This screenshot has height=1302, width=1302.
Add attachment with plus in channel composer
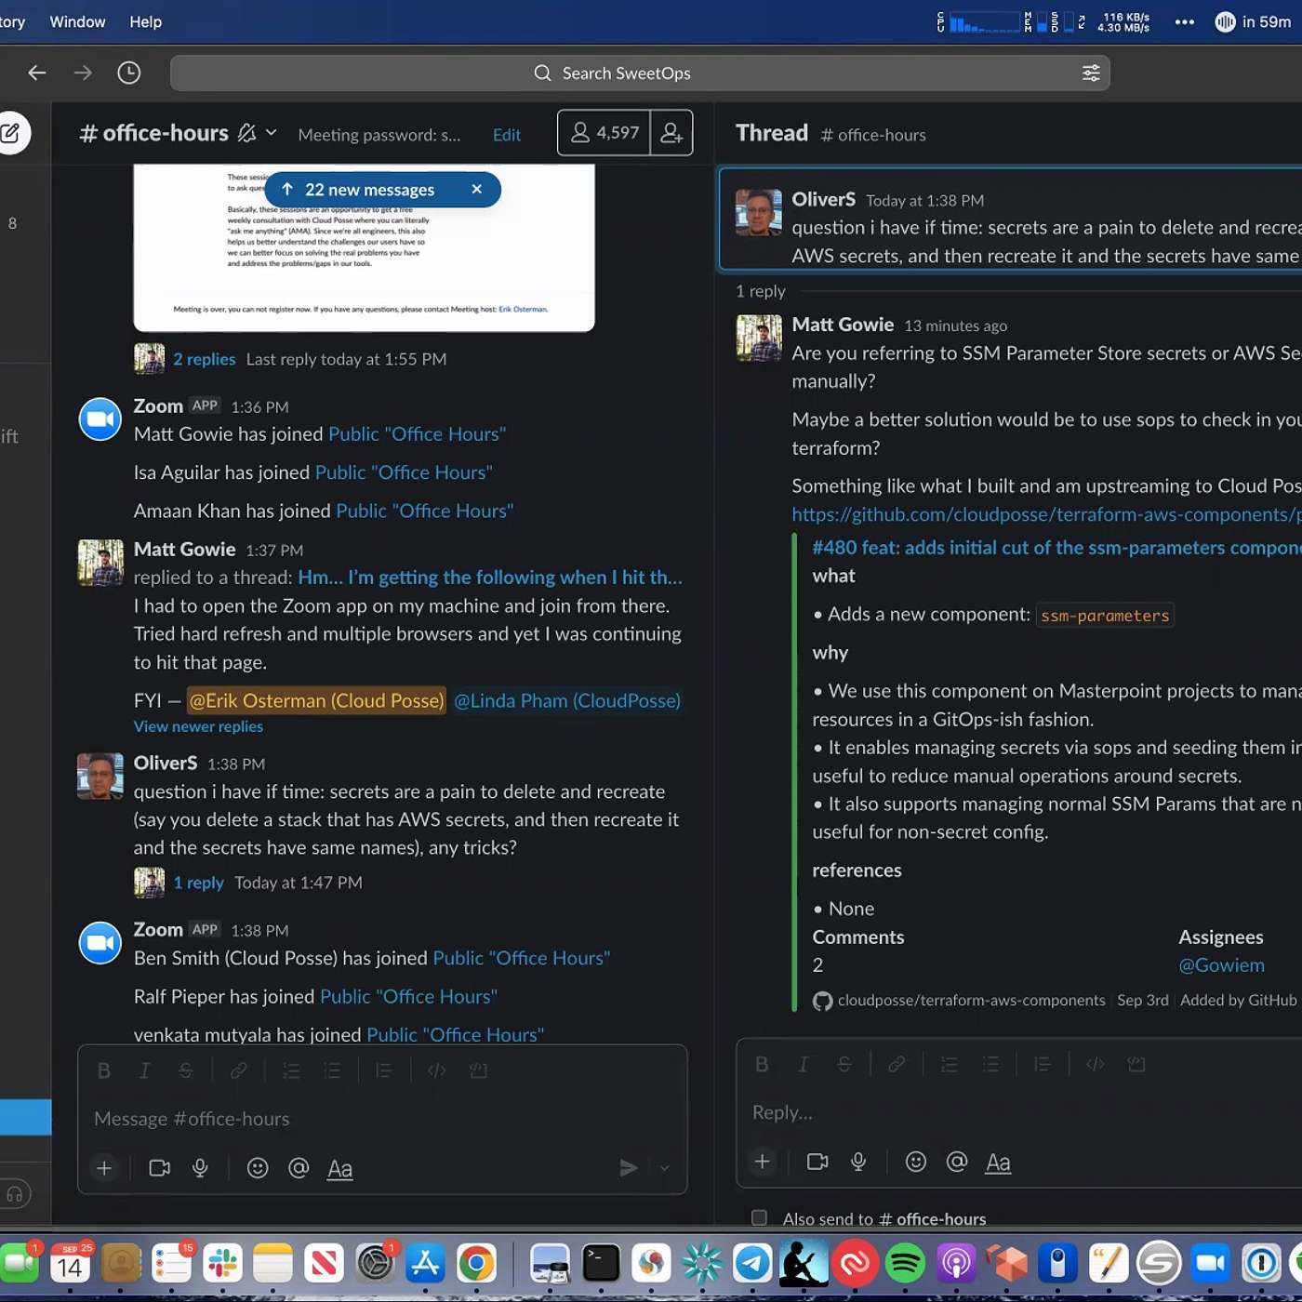coord(104,1168)
